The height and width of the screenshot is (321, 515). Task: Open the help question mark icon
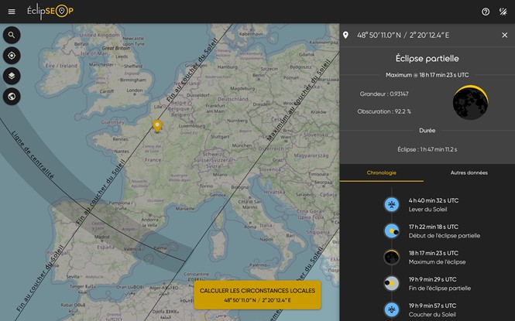pyautogui.click(x=486, y=12)
